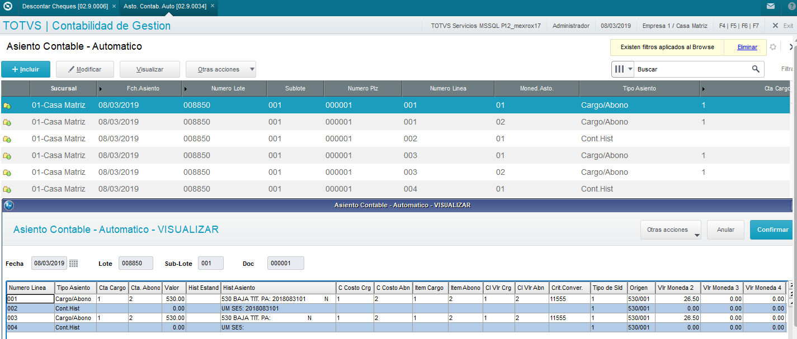Click the Sublote column header

(295, 88)
